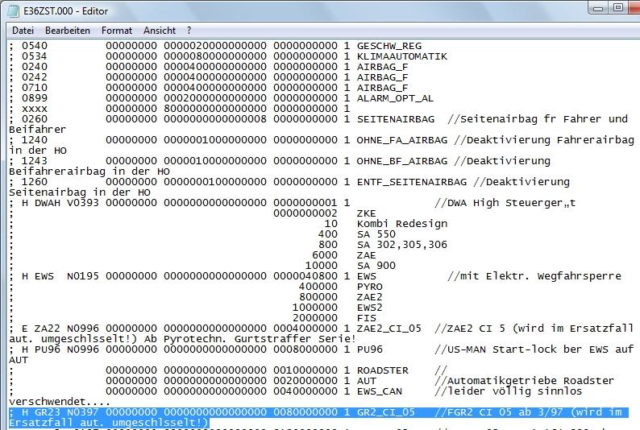
Task: Open the Format menu
Action: [x=117, y=30]
